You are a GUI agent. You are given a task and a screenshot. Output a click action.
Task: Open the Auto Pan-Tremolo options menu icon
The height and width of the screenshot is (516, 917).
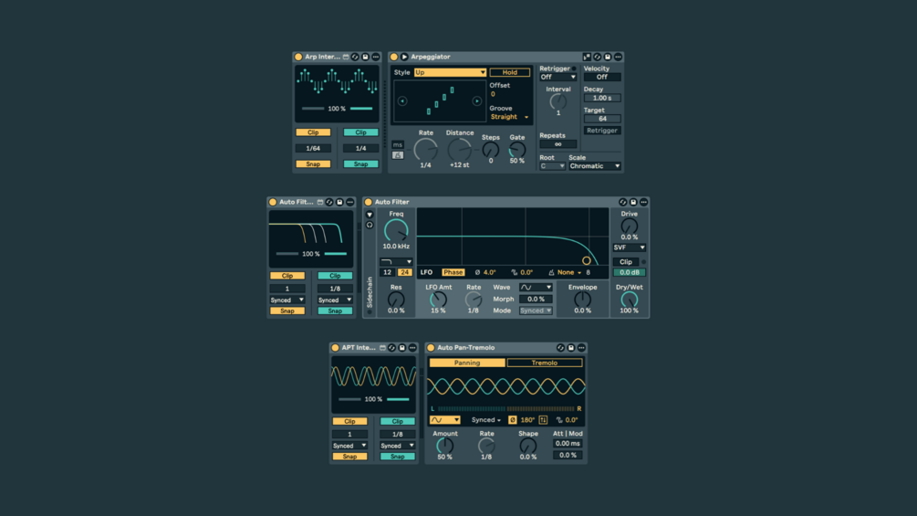coord(581,348)
